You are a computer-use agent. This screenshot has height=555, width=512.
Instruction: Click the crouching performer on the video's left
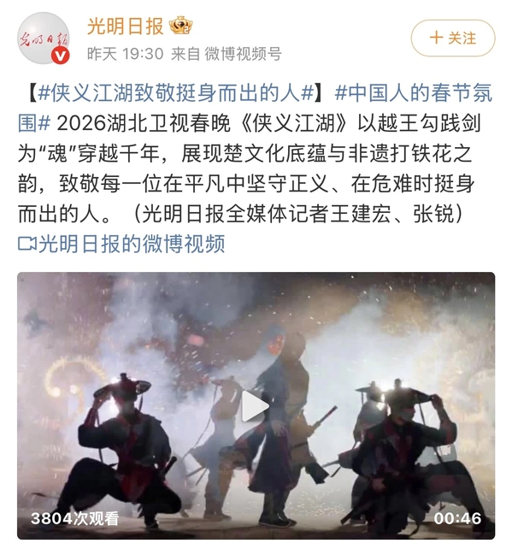coord(122,448)
